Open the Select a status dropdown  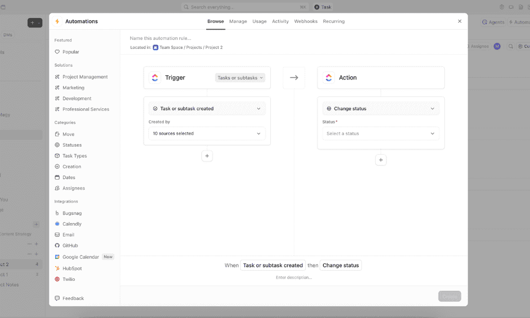pyautogui.click(x=381, y=134)
